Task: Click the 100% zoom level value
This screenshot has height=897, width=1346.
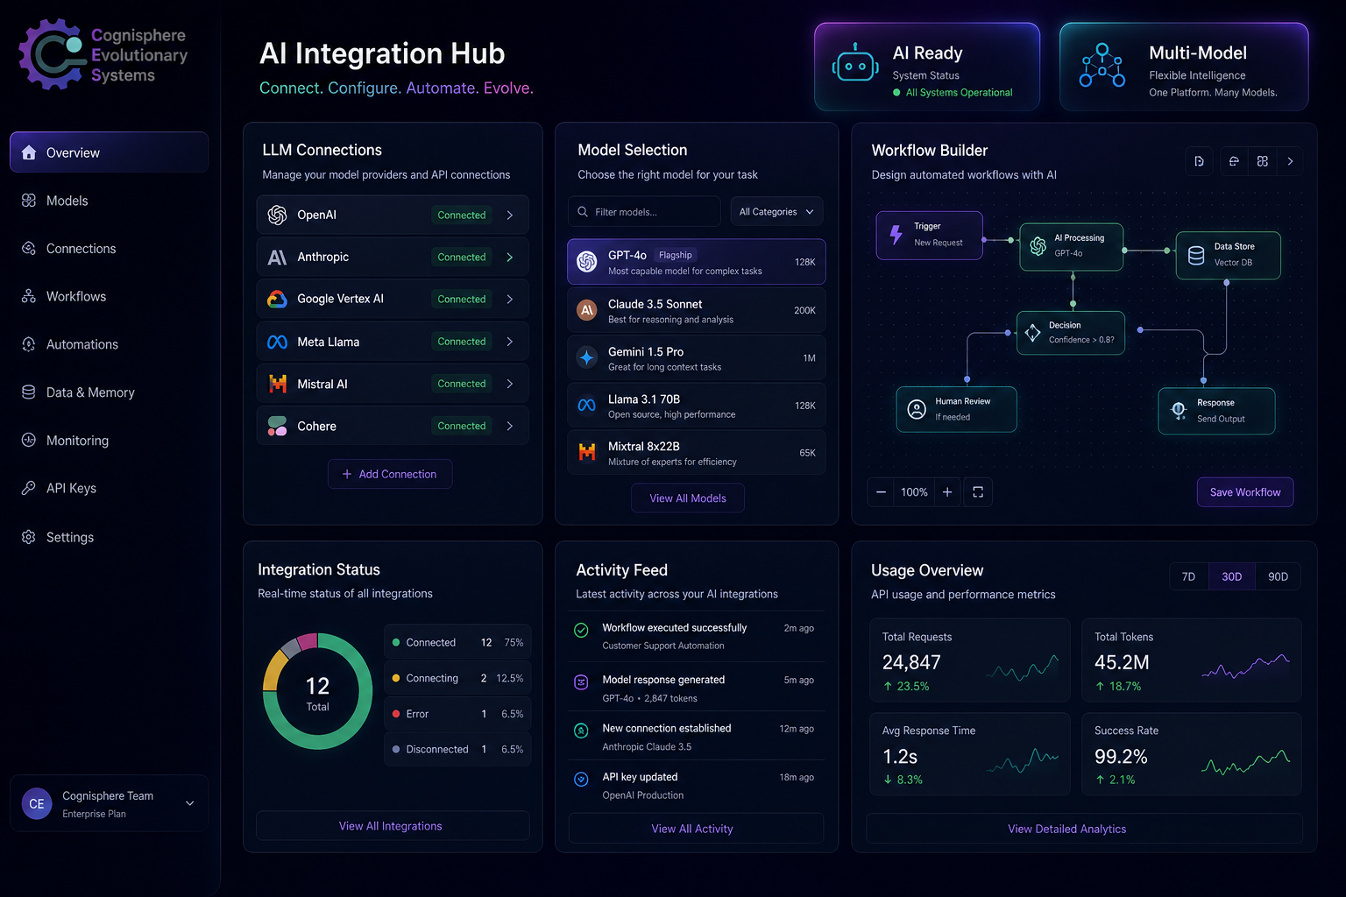Action: (914, 492)
